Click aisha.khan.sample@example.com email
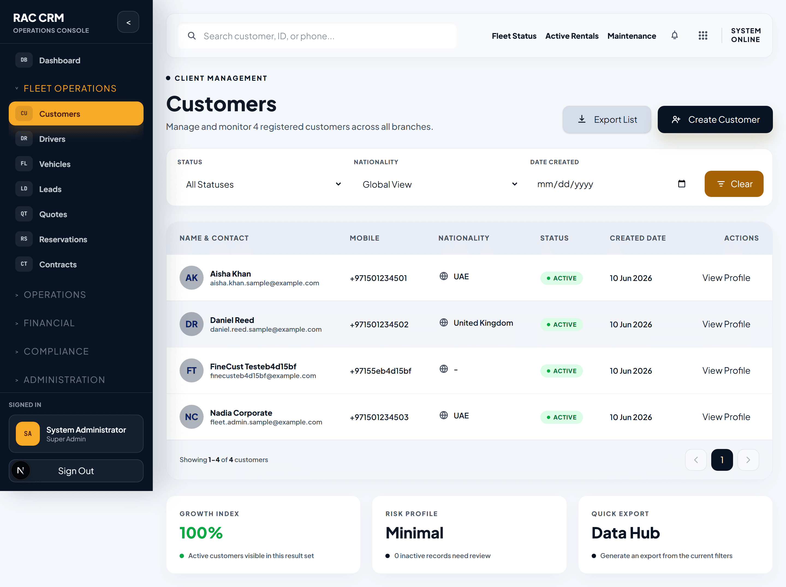Screen dimensions: 786x587 264,283
